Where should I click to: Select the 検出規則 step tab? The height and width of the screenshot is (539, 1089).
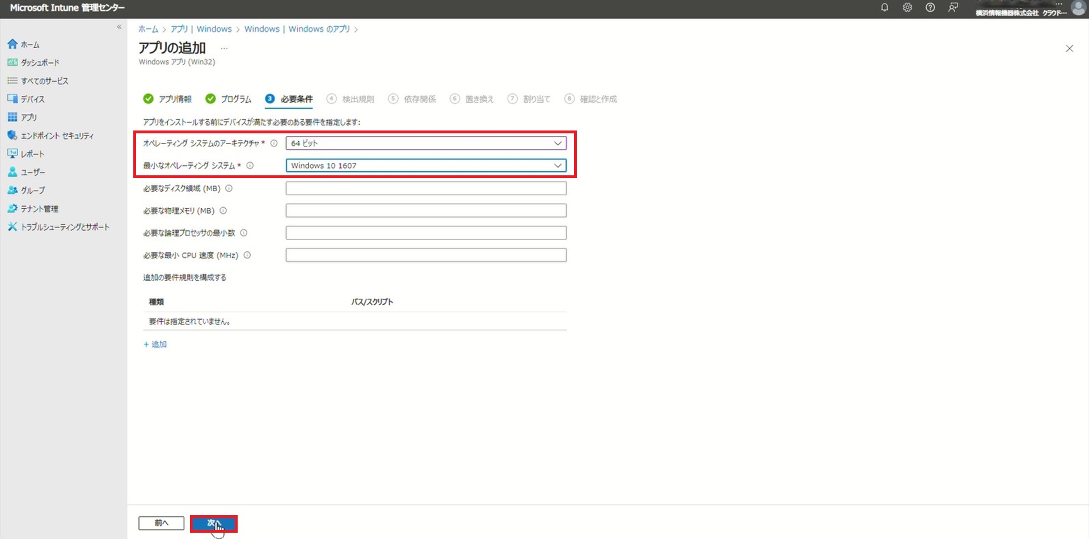pos(350,99)
